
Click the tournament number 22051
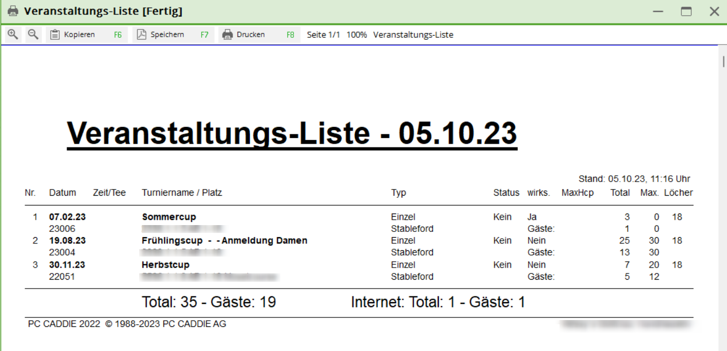[x=62, y=276]
